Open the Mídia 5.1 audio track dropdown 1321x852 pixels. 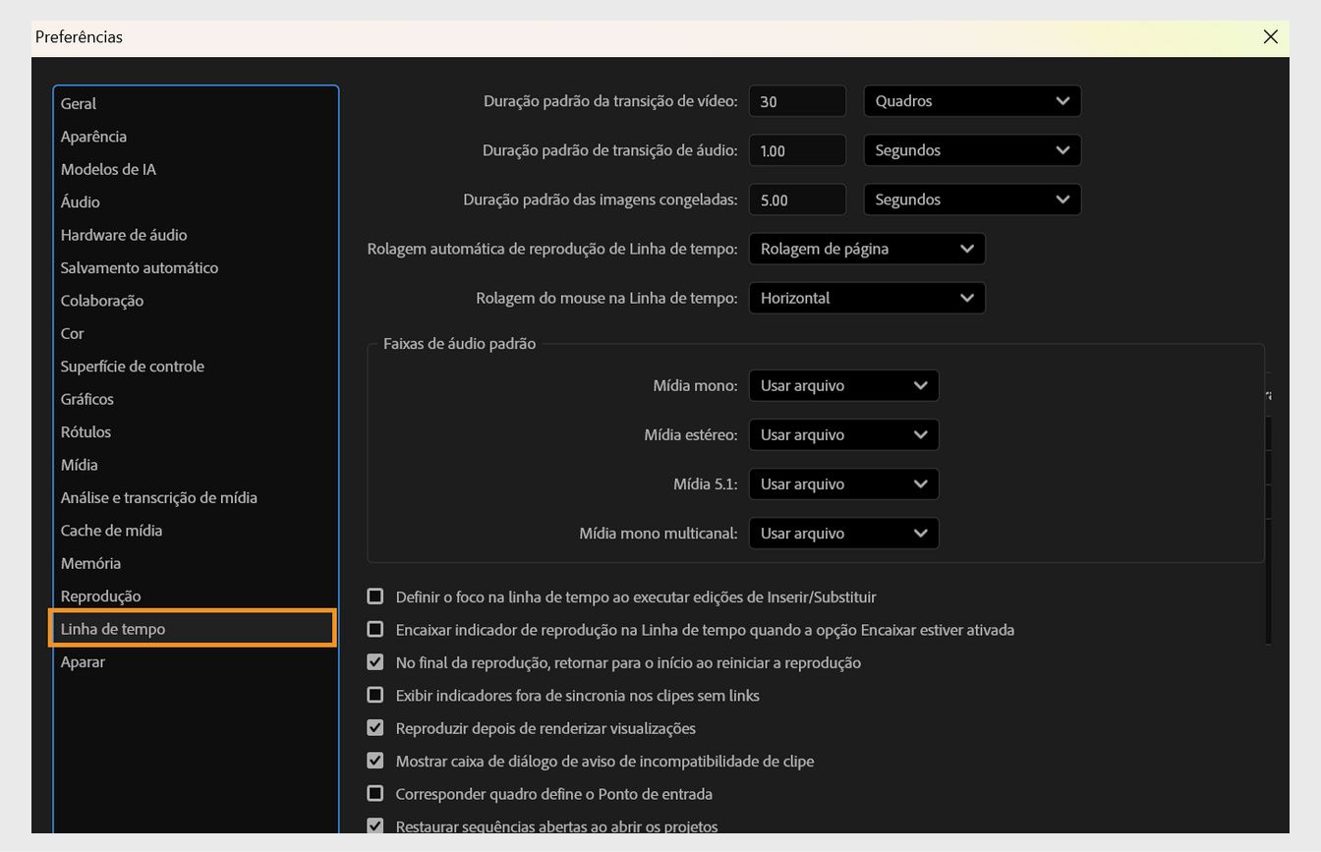843,483
